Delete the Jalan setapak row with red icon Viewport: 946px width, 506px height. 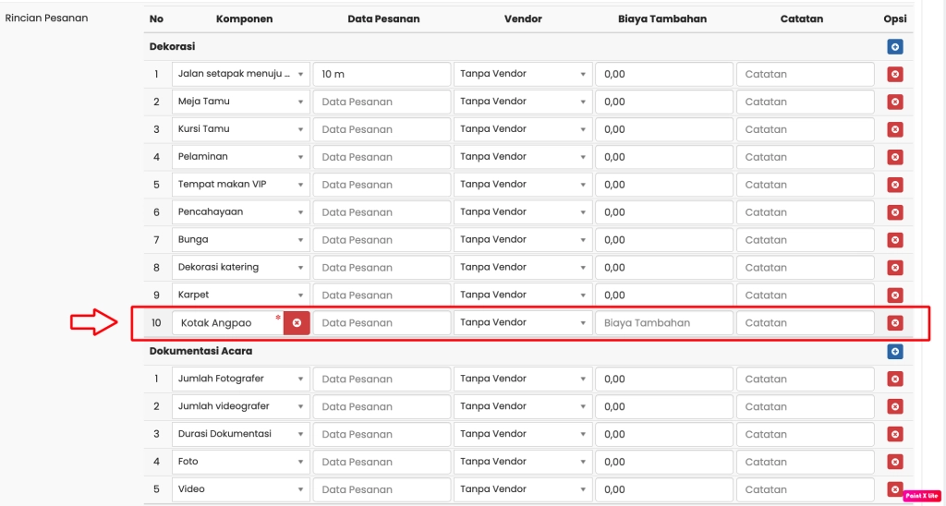pos(894,75)
